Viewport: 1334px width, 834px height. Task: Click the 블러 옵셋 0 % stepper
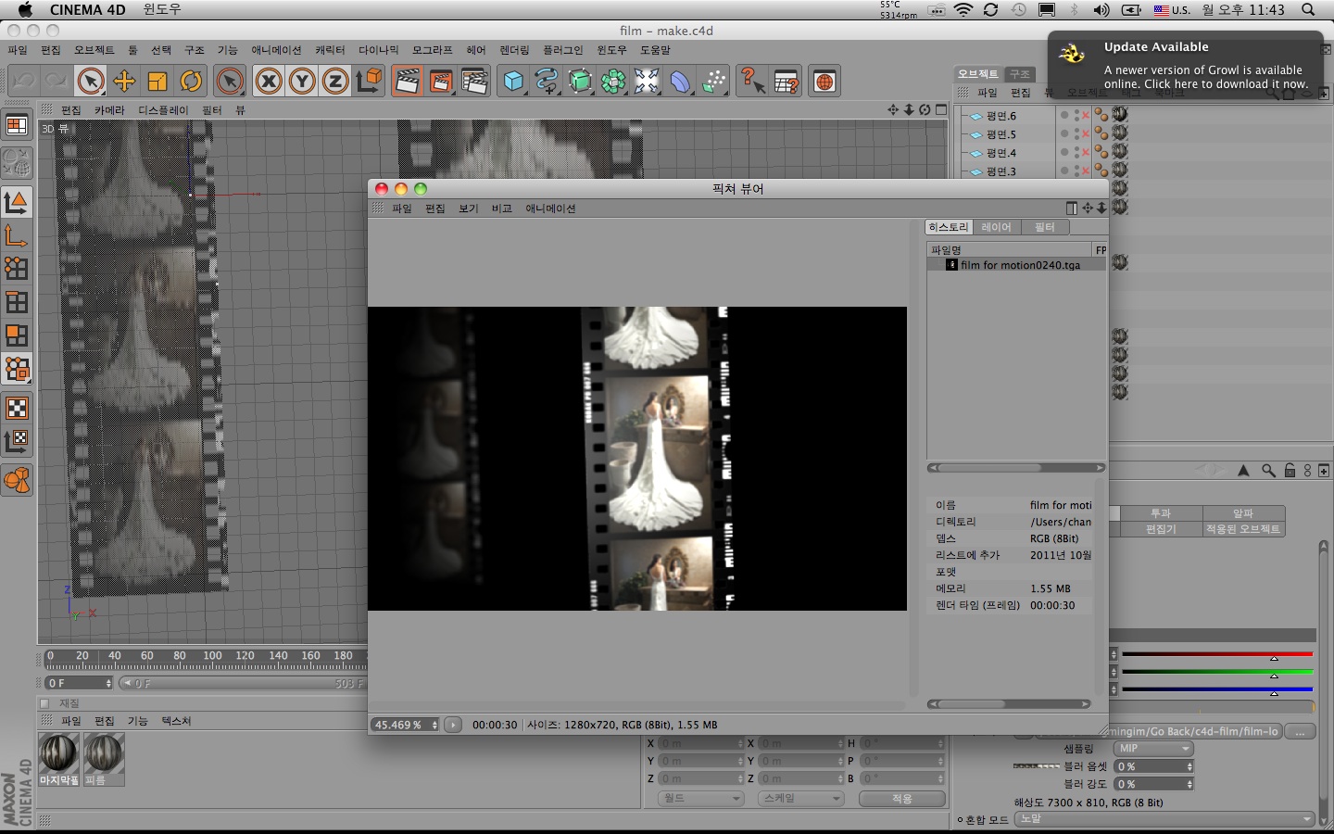pyautogui.click(x=1190, y=766)
